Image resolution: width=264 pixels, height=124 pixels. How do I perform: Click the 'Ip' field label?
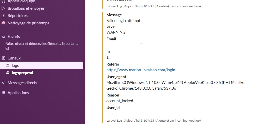(108, 52)
